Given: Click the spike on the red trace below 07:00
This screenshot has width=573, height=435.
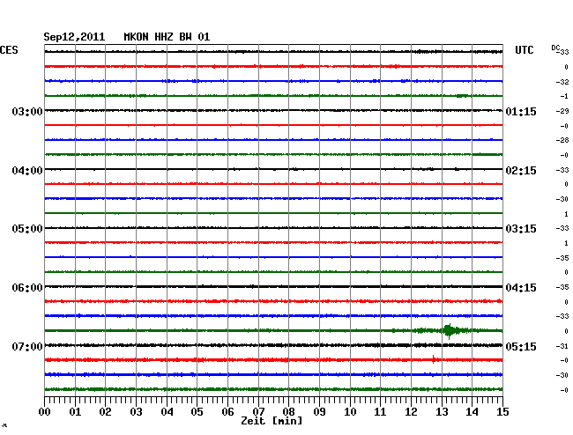Looking at the screenshot, I should coord(434,359).
